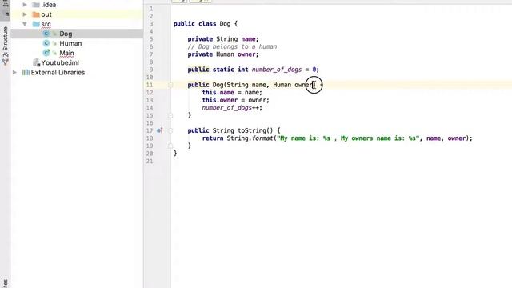Click 'String name' constructor parameter
Viewport: 512px width, 288px height.
coord(246,85)
